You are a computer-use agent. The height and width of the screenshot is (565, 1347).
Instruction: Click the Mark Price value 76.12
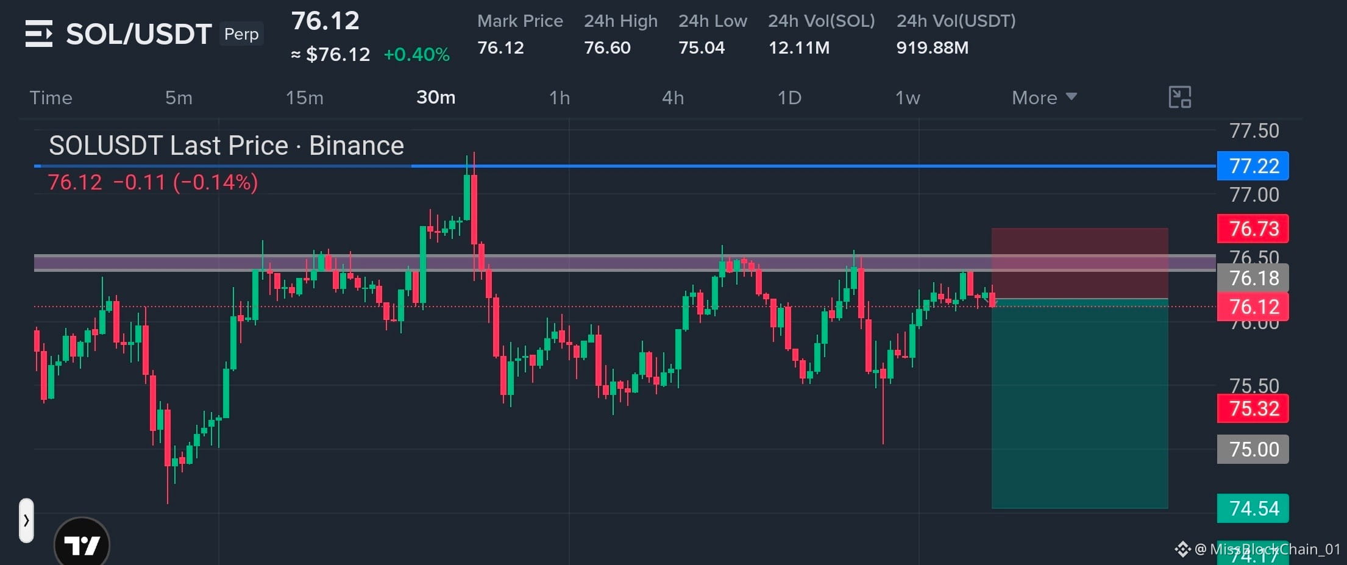(500, 48)
